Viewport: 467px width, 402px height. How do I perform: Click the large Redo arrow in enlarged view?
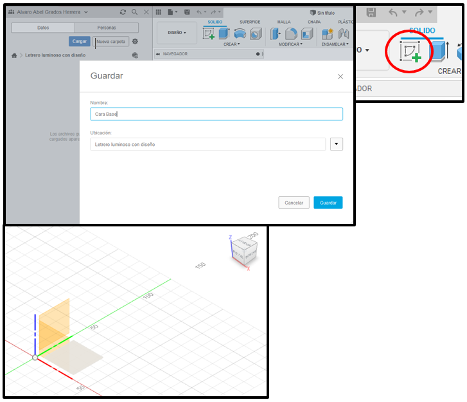[419, 12]
